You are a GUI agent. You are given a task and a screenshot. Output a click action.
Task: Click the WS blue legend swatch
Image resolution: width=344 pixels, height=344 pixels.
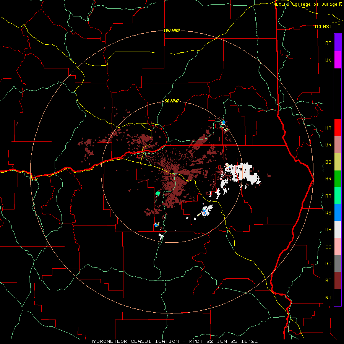click(x=338, y=213)
